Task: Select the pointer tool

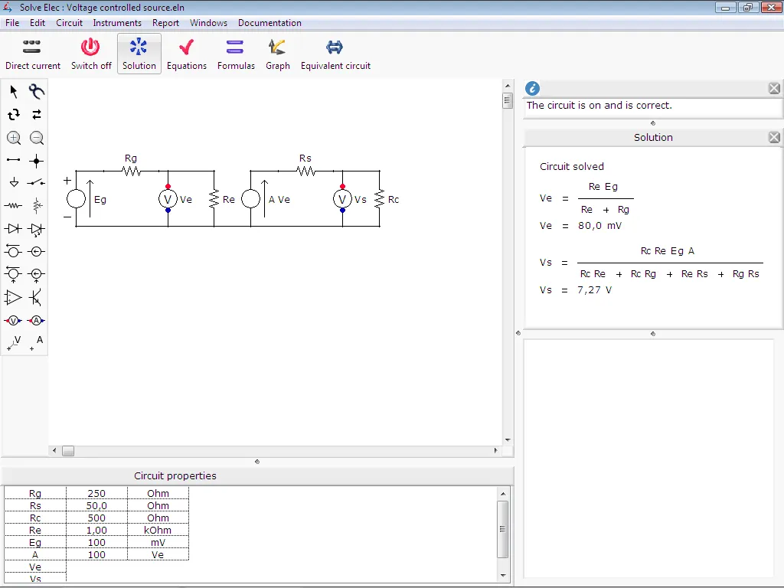Action: click(x=12, y=90)
